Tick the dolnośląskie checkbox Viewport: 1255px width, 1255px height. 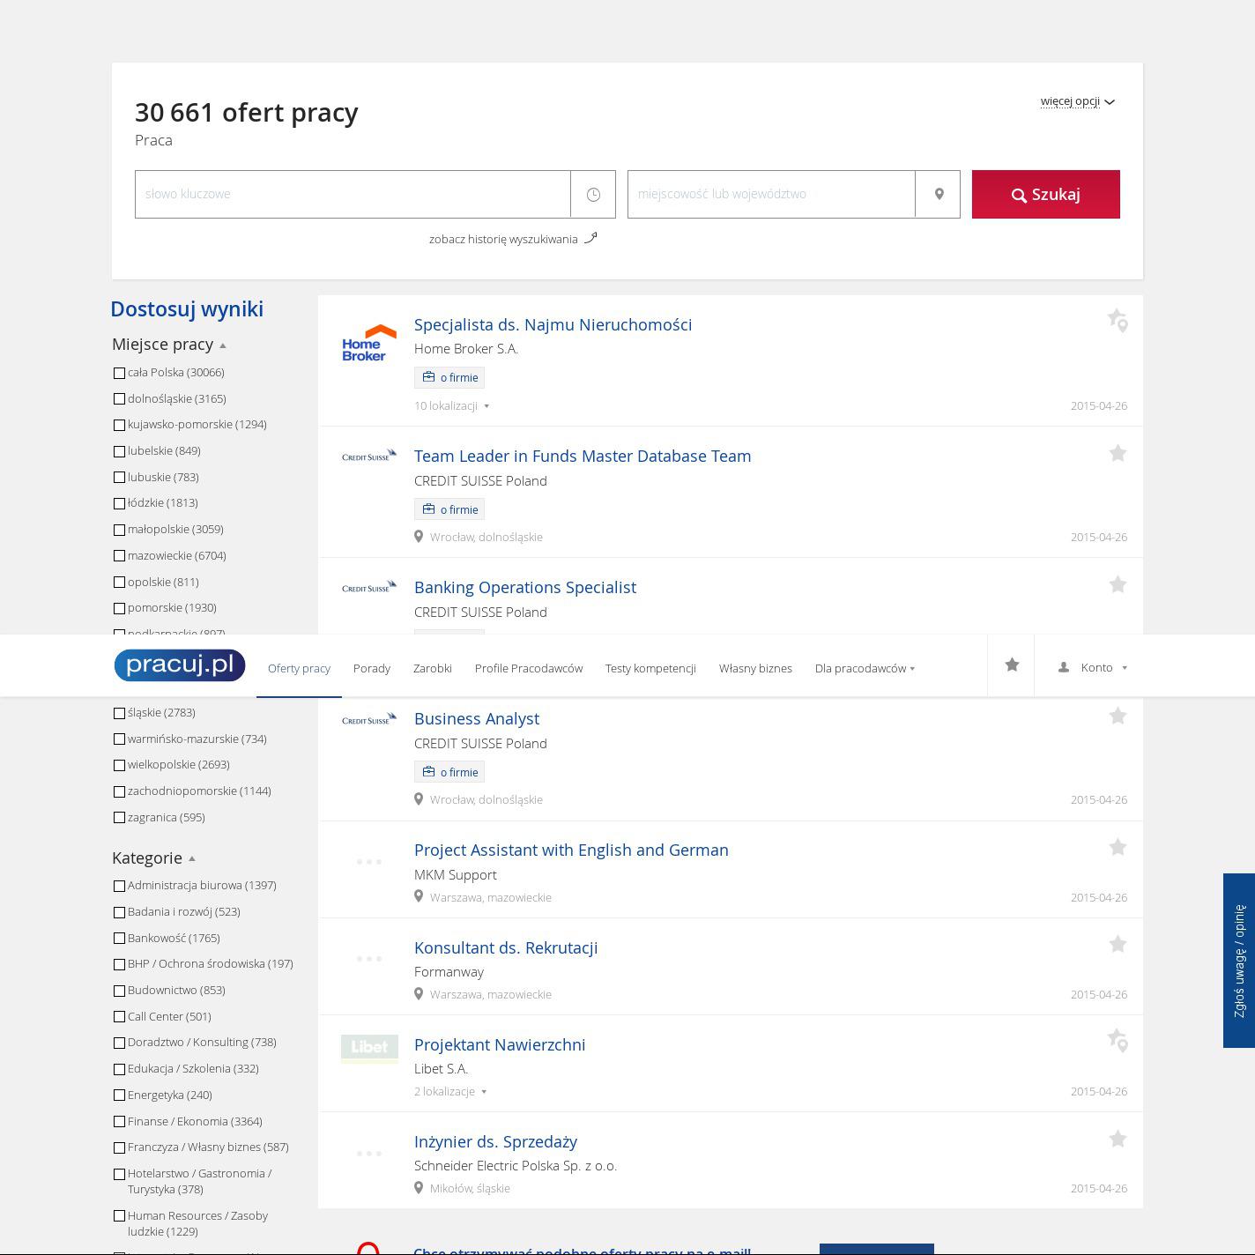point(119,399)
